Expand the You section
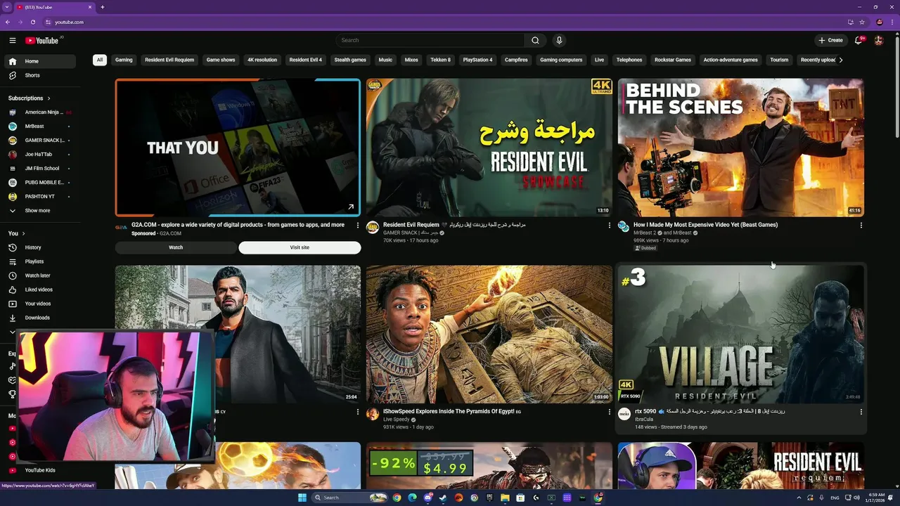The width and height of the screenshot is (900, 506). coord(17,233)
